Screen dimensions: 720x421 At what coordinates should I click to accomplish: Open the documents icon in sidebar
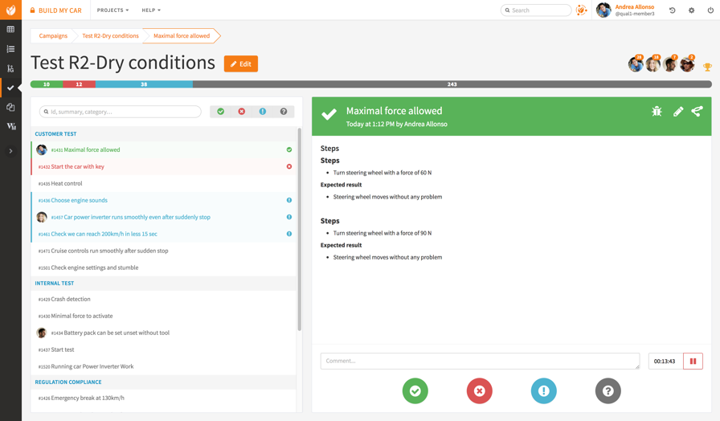pyautogui.click(x=10, y=107)
